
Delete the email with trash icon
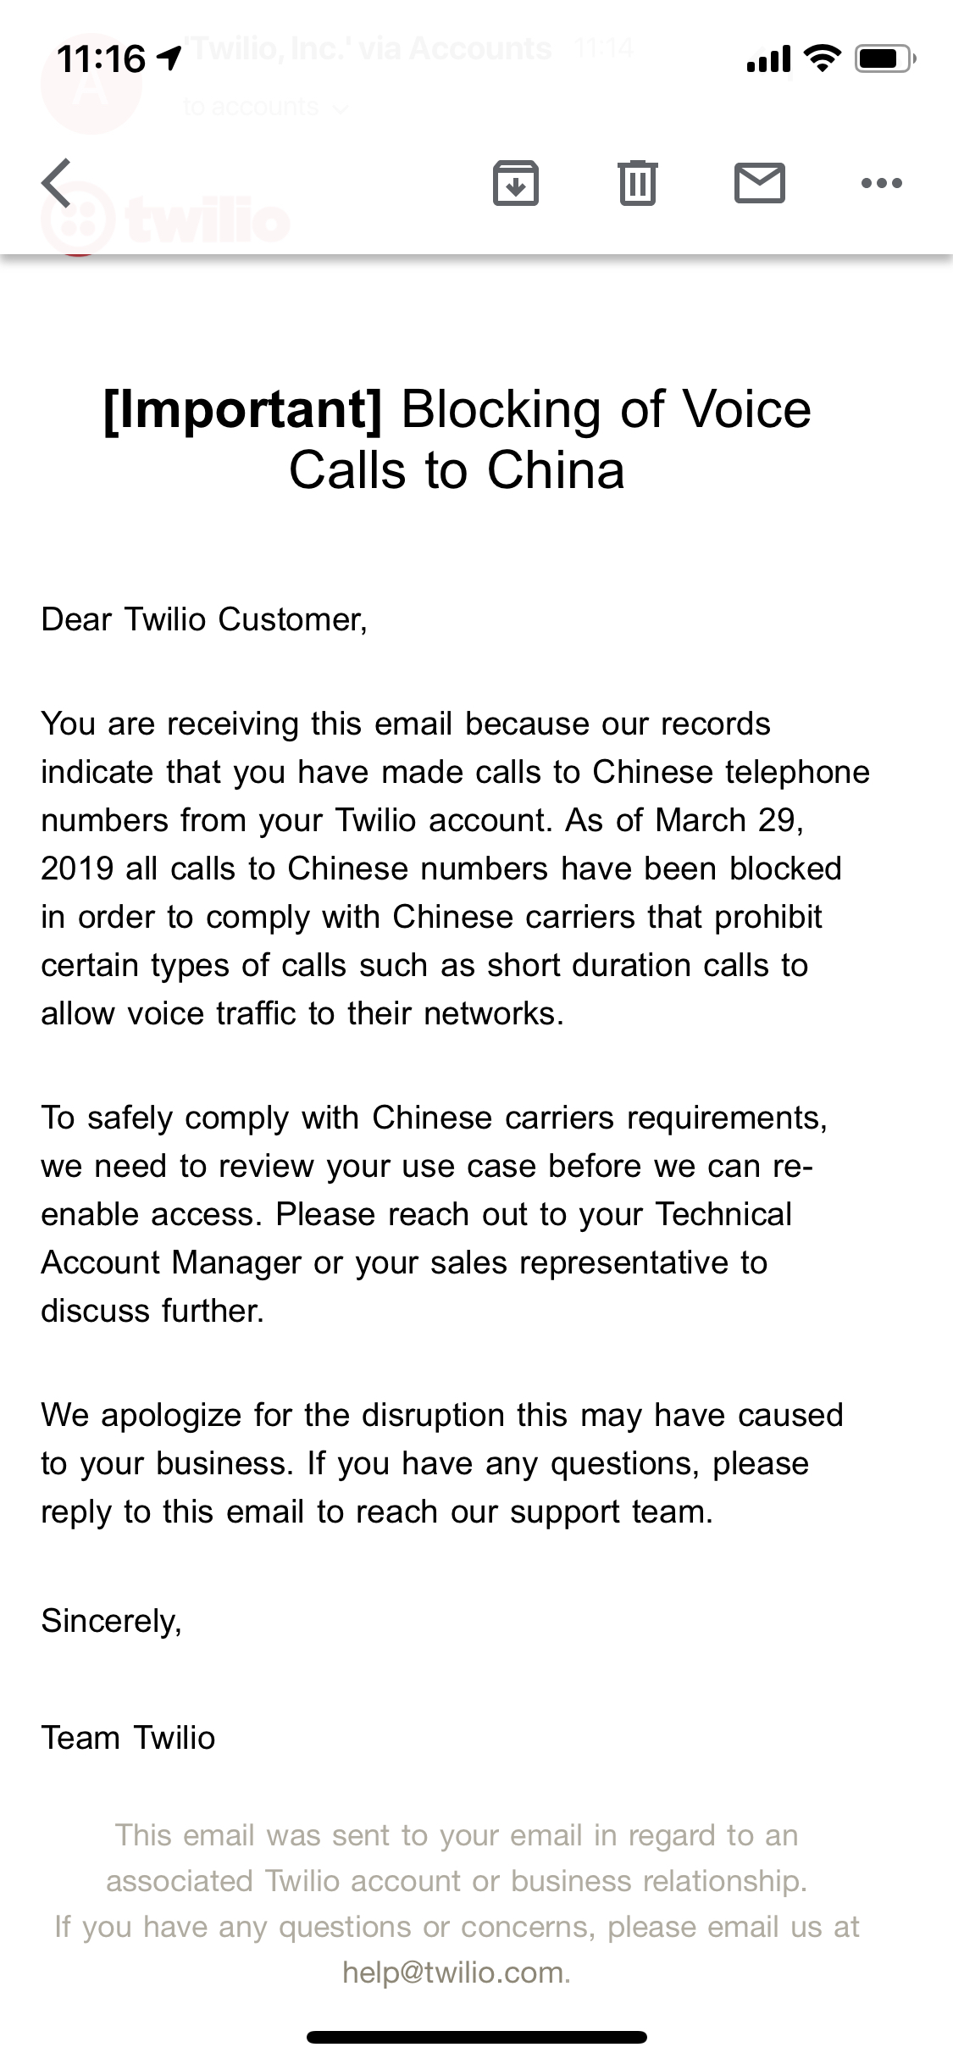(637, 183)
